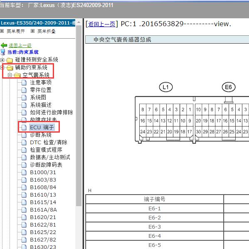Screen dimensions: 249x249
Task: Click the folder icon of 辅助约束系统
Action: point(10,68)
